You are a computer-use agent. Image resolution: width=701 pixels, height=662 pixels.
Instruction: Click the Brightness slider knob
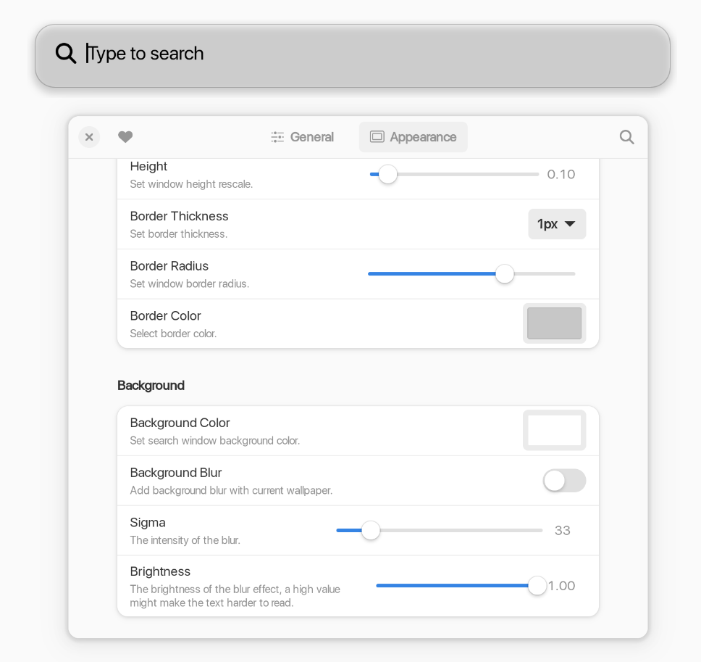tap(537, 585)
